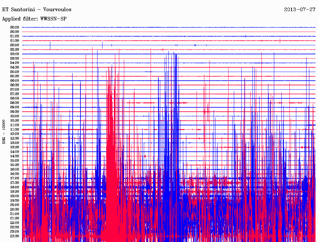Click the 04:30 time label

(x=14, y=67)
